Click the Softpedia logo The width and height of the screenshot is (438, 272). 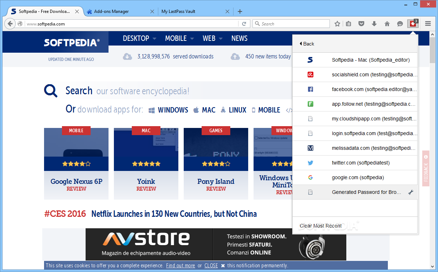pos(72,43)
